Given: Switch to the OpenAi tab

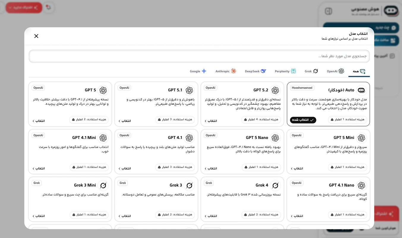Looking at the screenshot, I should coord(335,71).
